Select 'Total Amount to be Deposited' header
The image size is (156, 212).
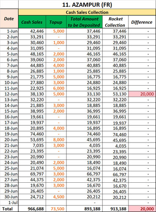click(x=85, y=22)
